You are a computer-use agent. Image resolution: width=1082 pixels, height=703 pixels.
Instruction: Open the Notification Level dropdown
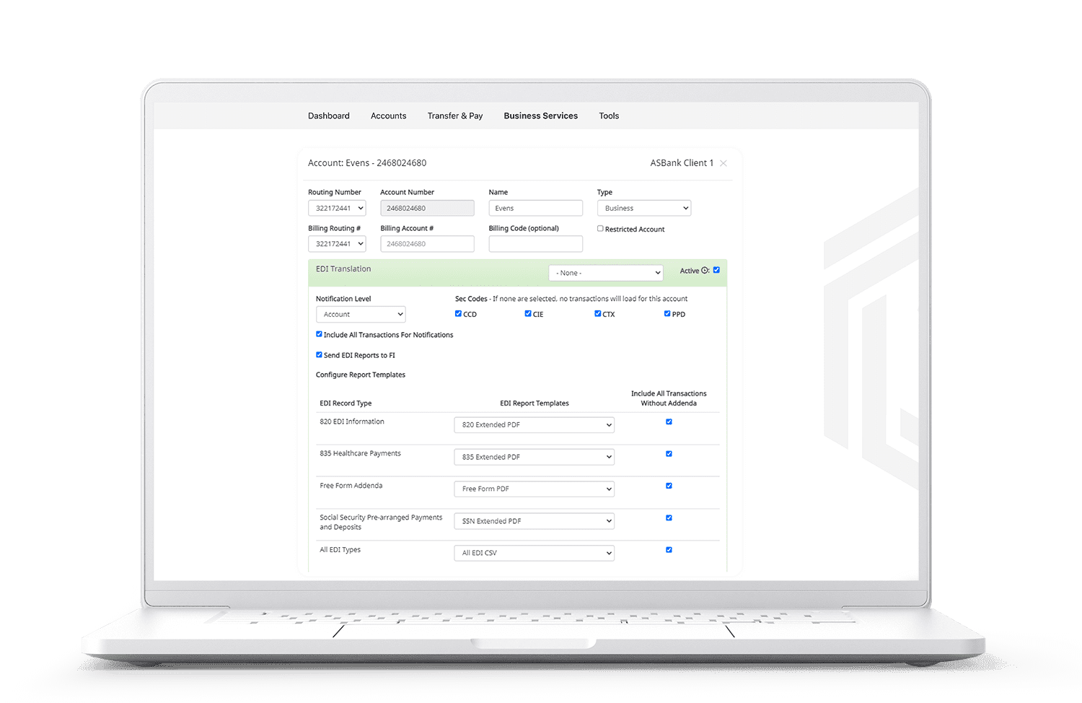(361, 314)
